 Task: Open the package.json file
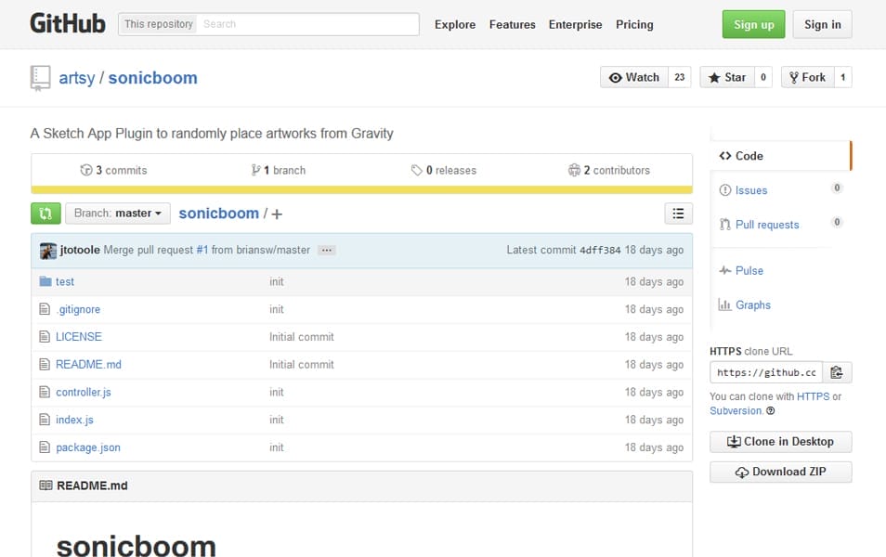87,447
